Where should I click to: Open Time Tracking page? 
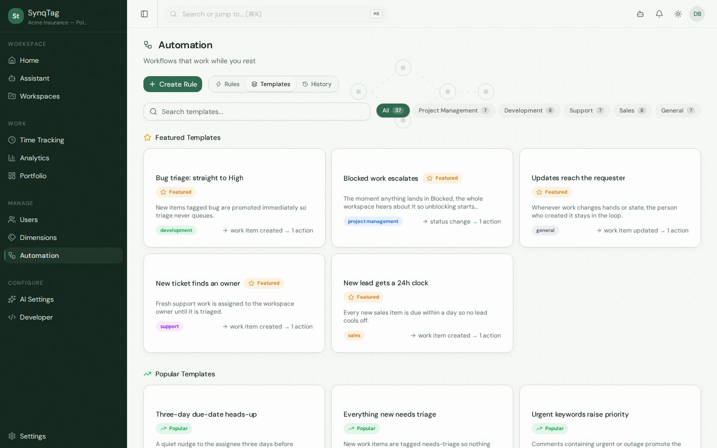[63, 140]
